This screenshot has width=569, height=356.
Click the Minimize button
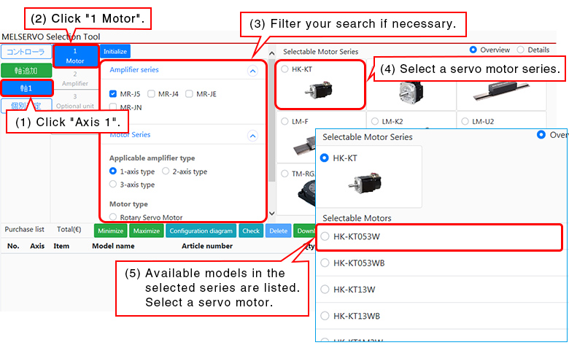[x=111, y=231]
